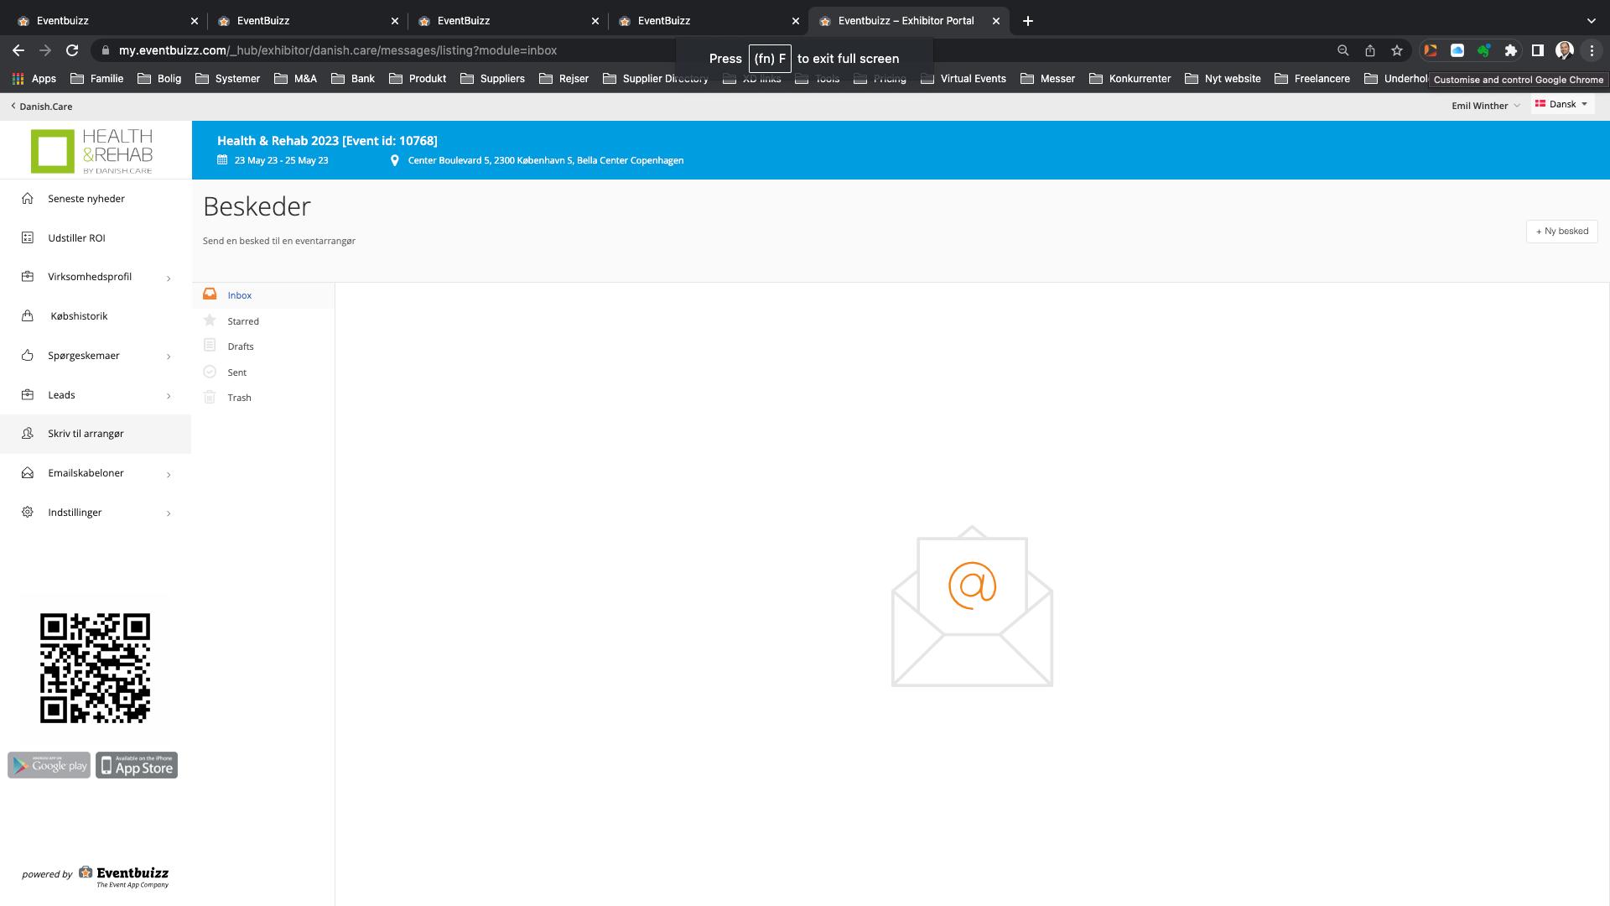Expand the Leads submenu arrow
1610x906 pixels.
coord(169,396)
